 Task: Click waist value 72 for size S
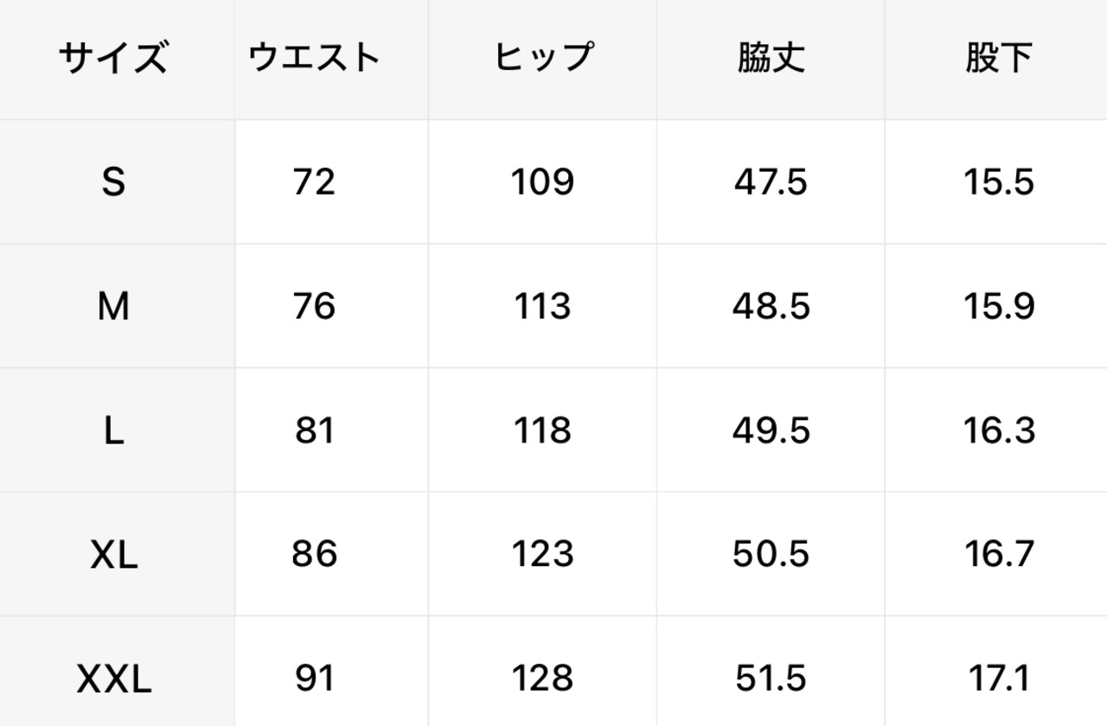click(x=314, y=182)
